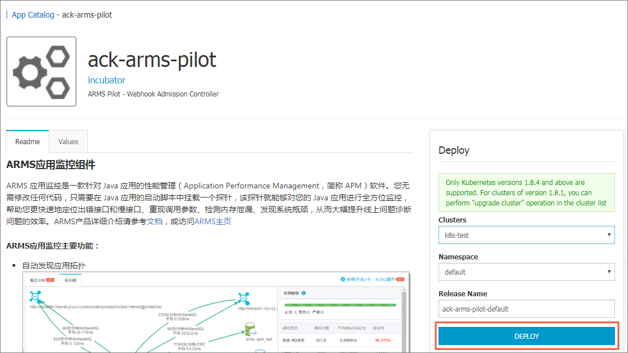Click the Kubernetes version support notice

click(x=526, y=193)
